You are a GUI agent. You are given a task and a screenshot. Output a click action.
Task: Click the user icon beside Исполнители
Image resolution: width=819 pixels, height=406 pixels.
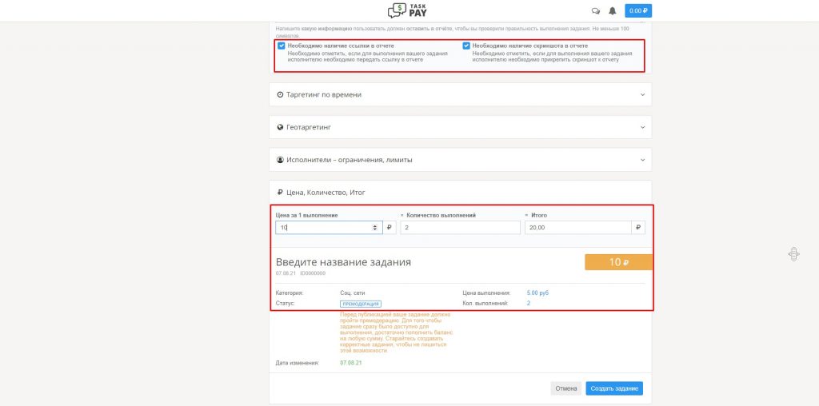click(280, 160)
